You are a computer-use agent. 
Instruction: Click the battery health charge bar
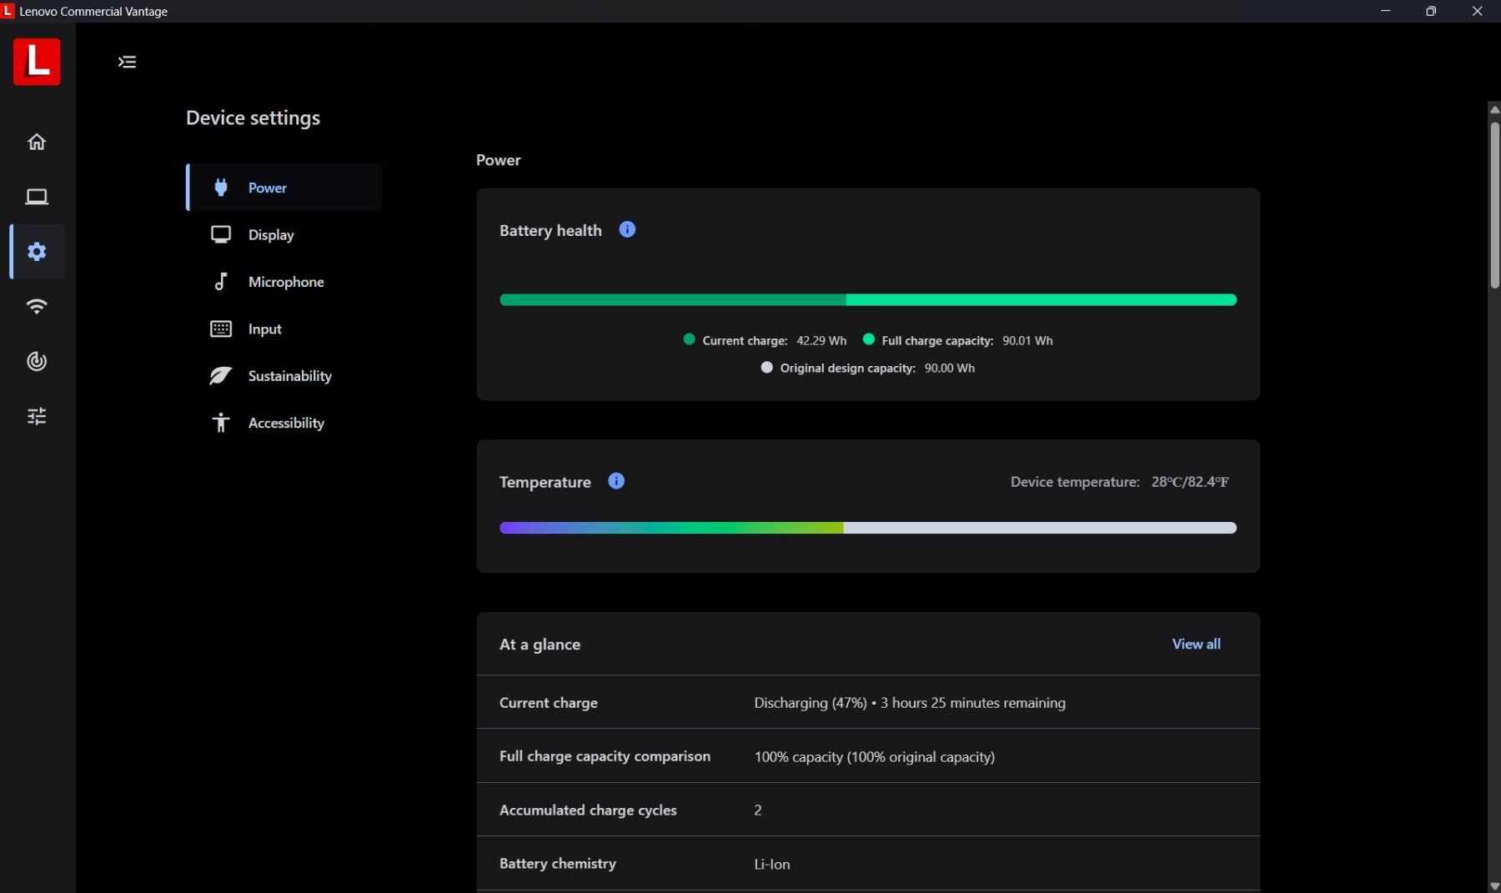(868, 299)
